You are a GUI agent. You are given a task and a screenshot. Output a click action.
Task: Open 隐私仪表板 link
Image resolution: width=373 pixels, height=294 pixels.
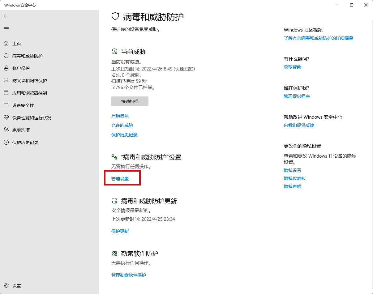pos(295,178)
